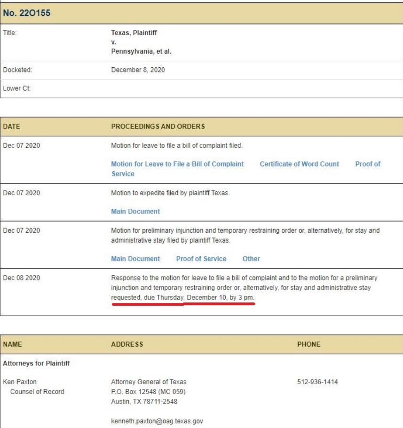Open Proof of Service for the preliminary injunction motion
This screenshot has width=403, height=428.
pos(201,259)
